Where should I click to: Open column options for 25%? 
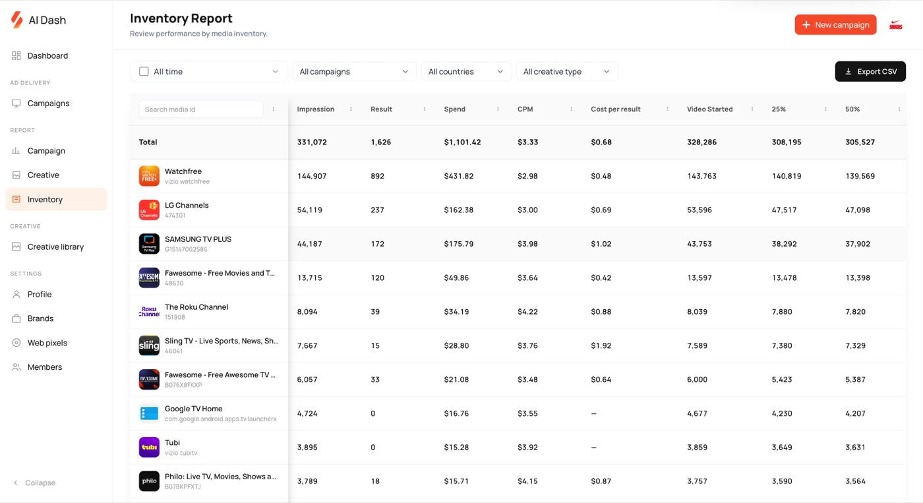(825, 109)
